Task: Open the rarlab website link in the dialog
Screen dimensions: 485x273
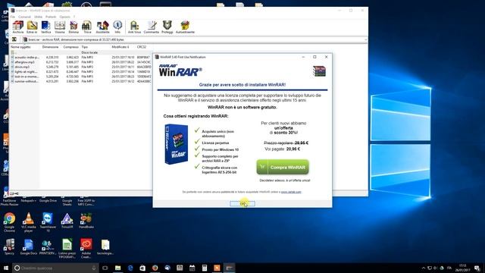Action: point(291,192)
